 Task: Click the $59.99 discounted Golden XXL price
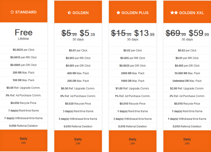[199, 33]
